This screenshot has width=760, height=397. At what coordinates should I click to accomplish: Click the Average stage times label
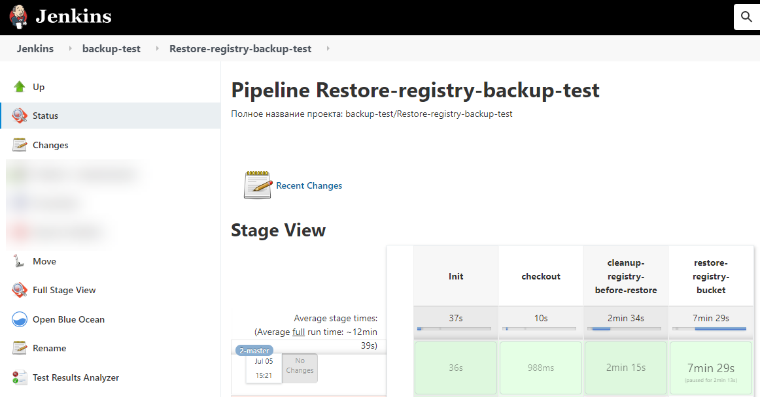[x=336, y=318]
